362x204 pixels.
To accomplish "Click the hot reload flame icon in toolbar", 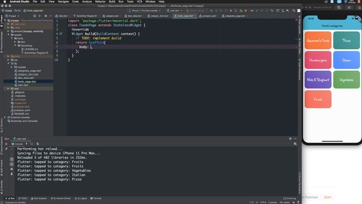I will point(231,11).
